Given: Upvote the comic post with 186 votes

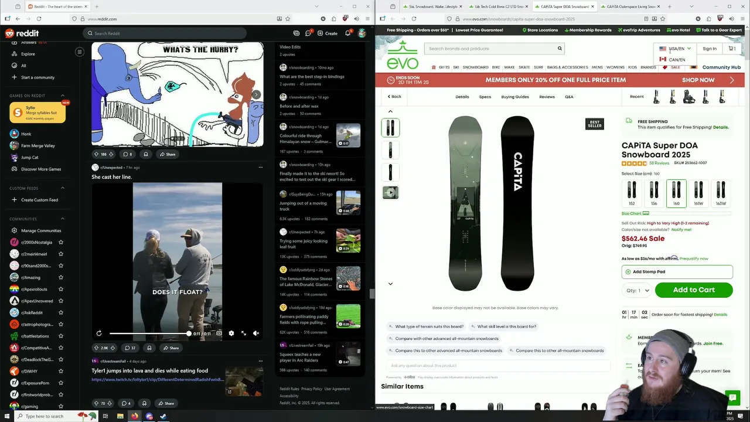Looking at the screenshot, I should pyautogui.click(x=96, y=154).
